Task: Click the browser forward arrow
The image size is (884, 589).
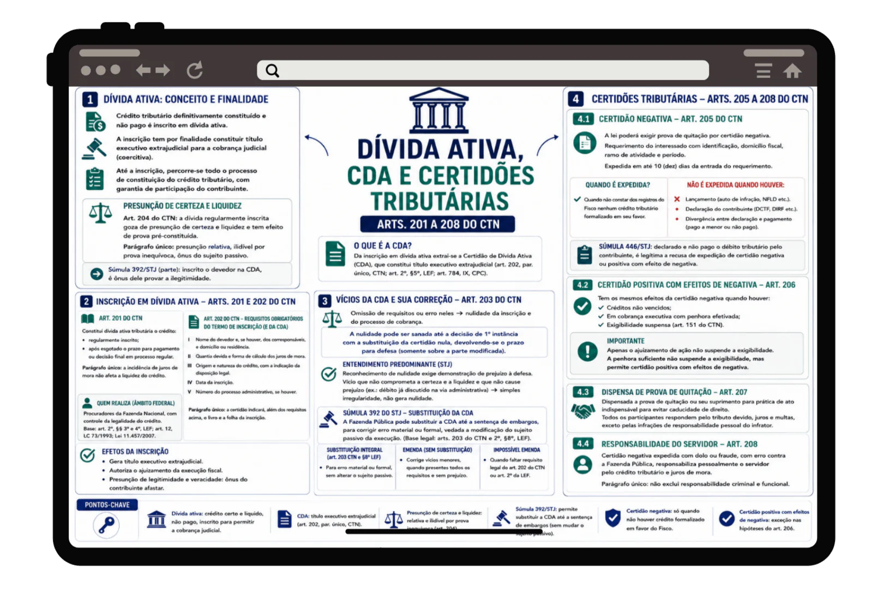Action: 163,70
